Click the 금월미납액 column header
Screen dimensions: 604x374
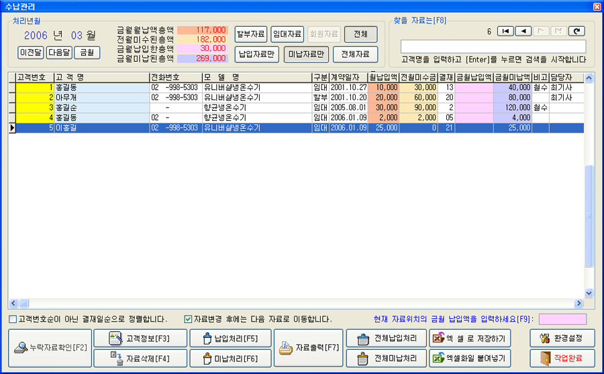(513, 77)
